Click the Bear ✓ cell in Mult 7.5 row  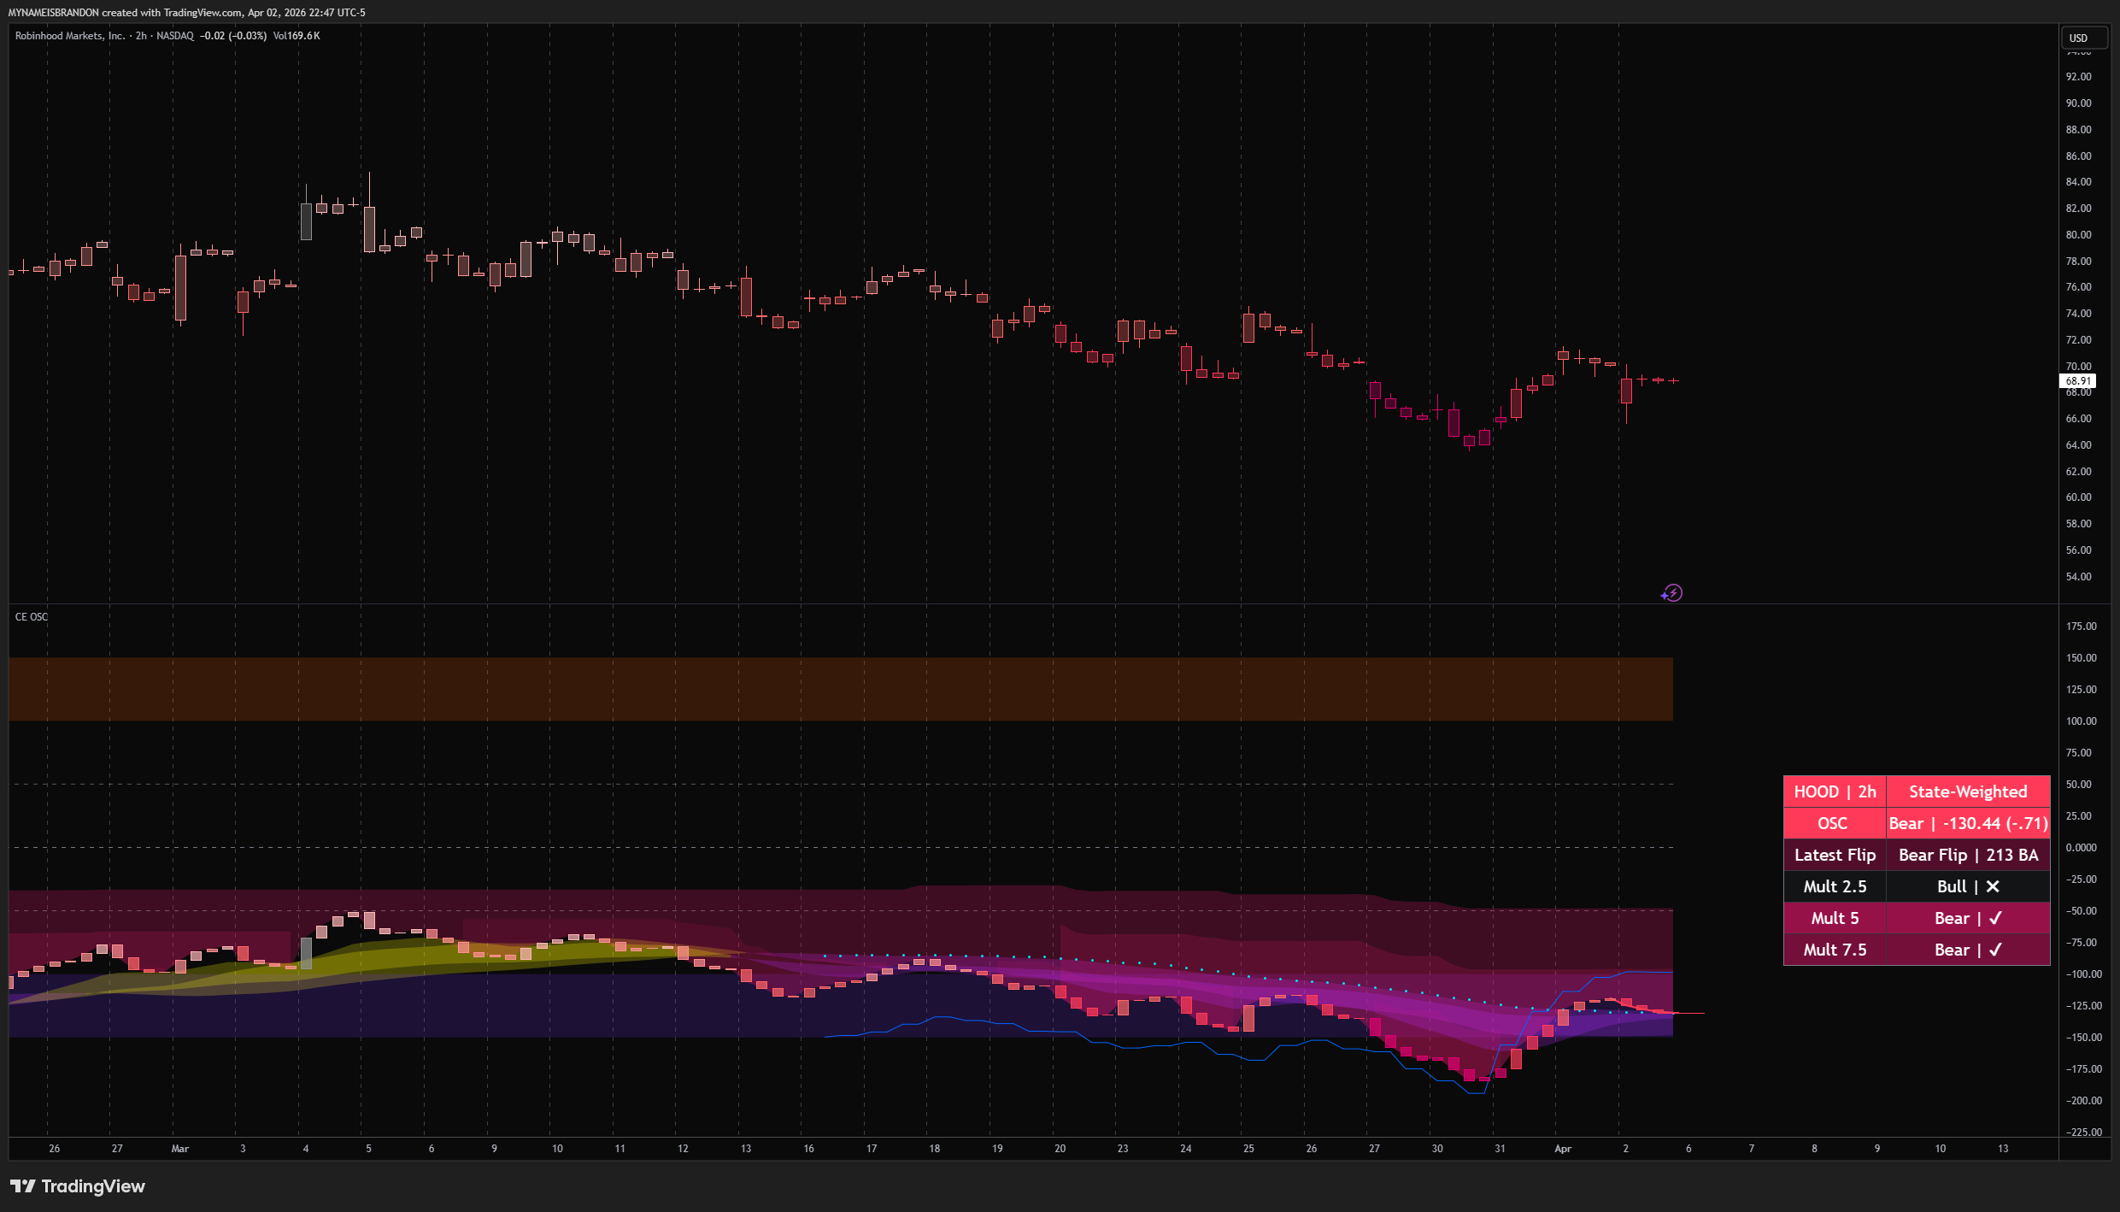[1968, 950]
